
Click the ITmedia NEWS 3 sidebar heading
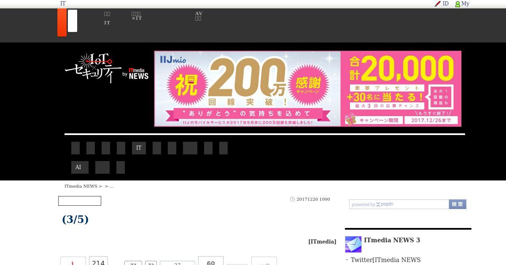tap(392, 240)
